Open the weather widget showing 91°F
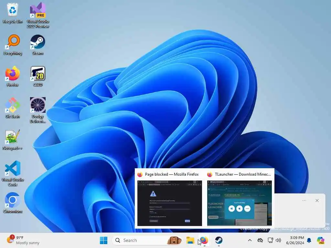The image size is (331, 248). [23, 240]
